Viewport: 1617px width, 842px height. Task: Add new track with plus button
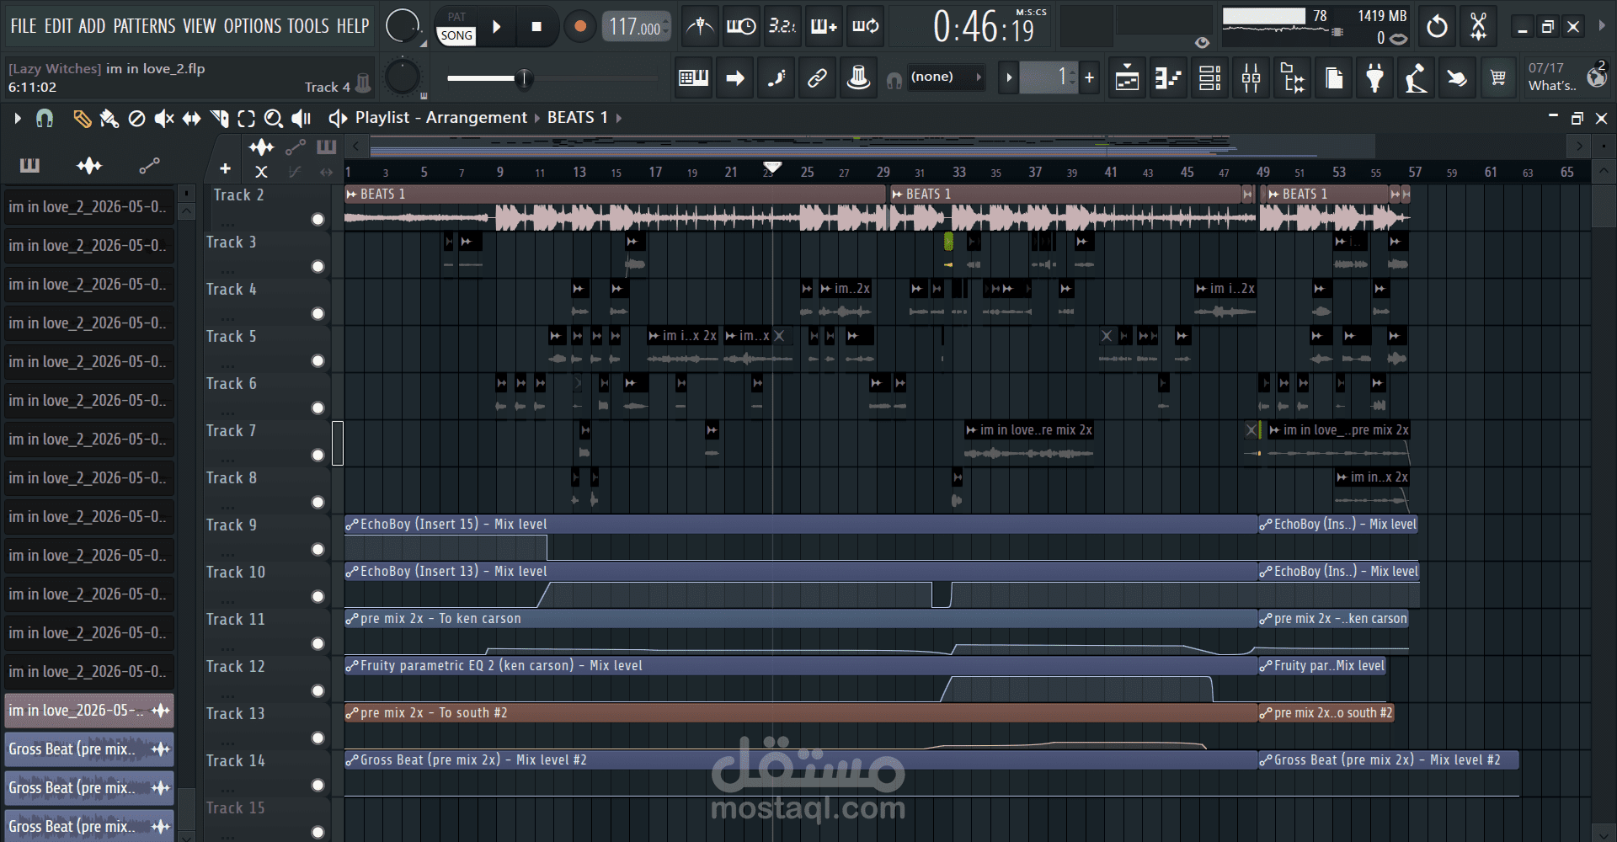click(x=225, y=169)
